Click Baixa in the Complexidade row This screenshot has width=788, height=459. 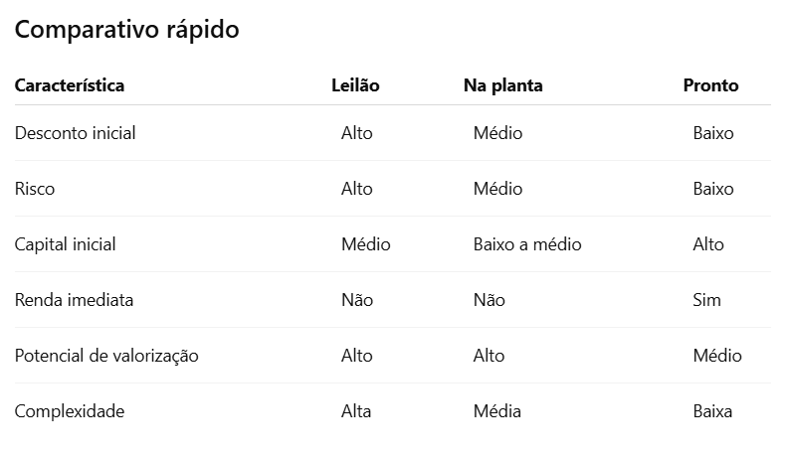coord(712,411)
